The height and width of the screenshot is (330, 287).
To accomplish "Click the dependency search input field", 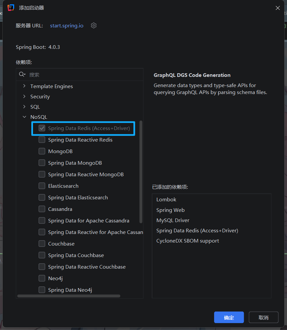I will [84, 75].
